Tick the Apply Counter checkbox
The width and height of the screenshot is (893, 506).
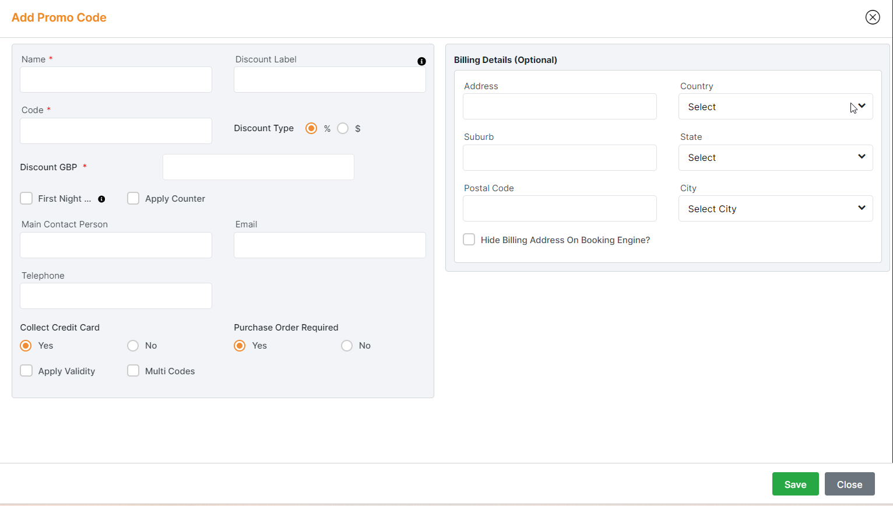click(133, 198)
